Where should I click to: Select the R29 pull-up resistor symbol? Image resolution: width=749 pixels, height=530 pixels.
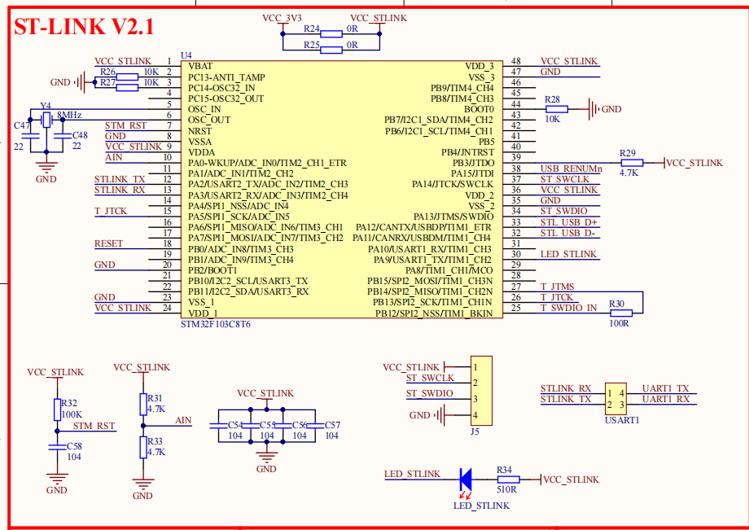tap(632, 163)
